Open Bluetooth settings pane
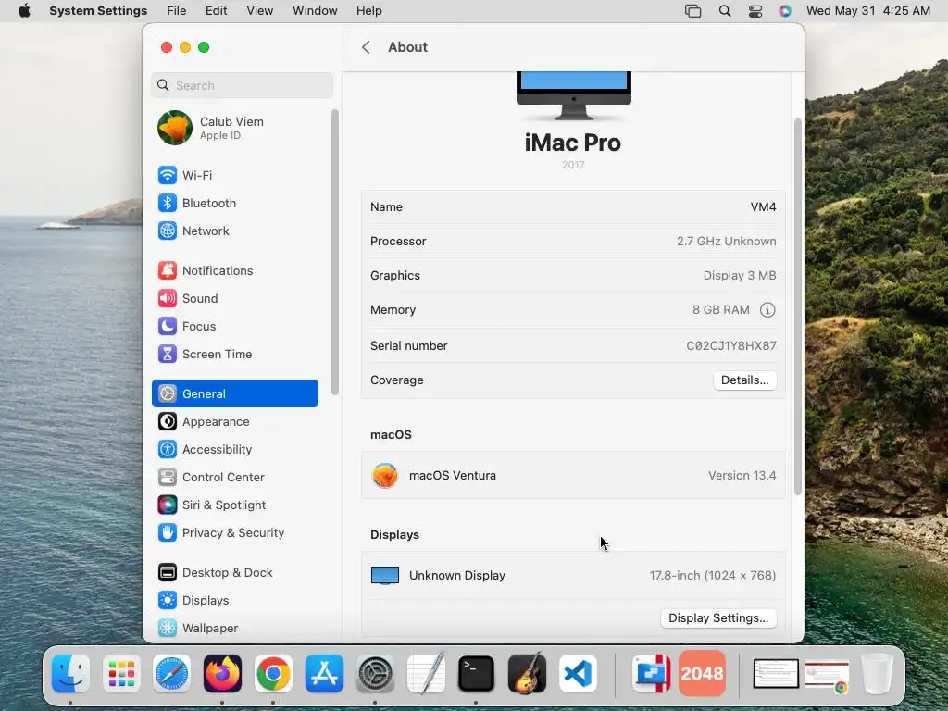This screenshot has width=948, height=711. [x=234, y=203]
